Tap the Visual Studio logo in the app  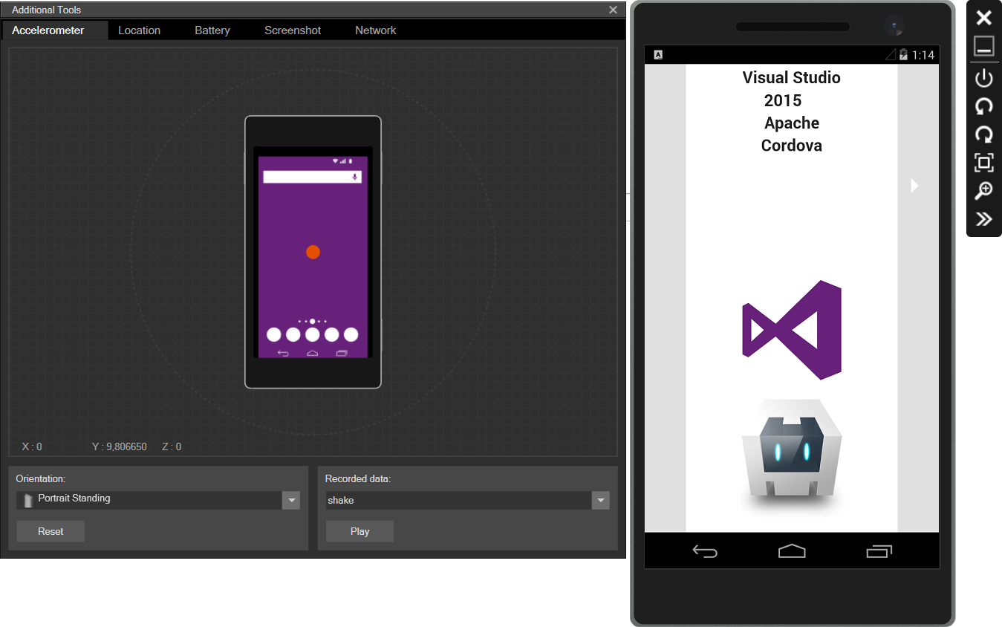(792, 330)
